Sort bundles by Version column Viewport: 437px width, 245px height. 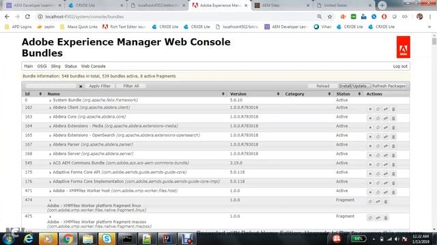255,94
